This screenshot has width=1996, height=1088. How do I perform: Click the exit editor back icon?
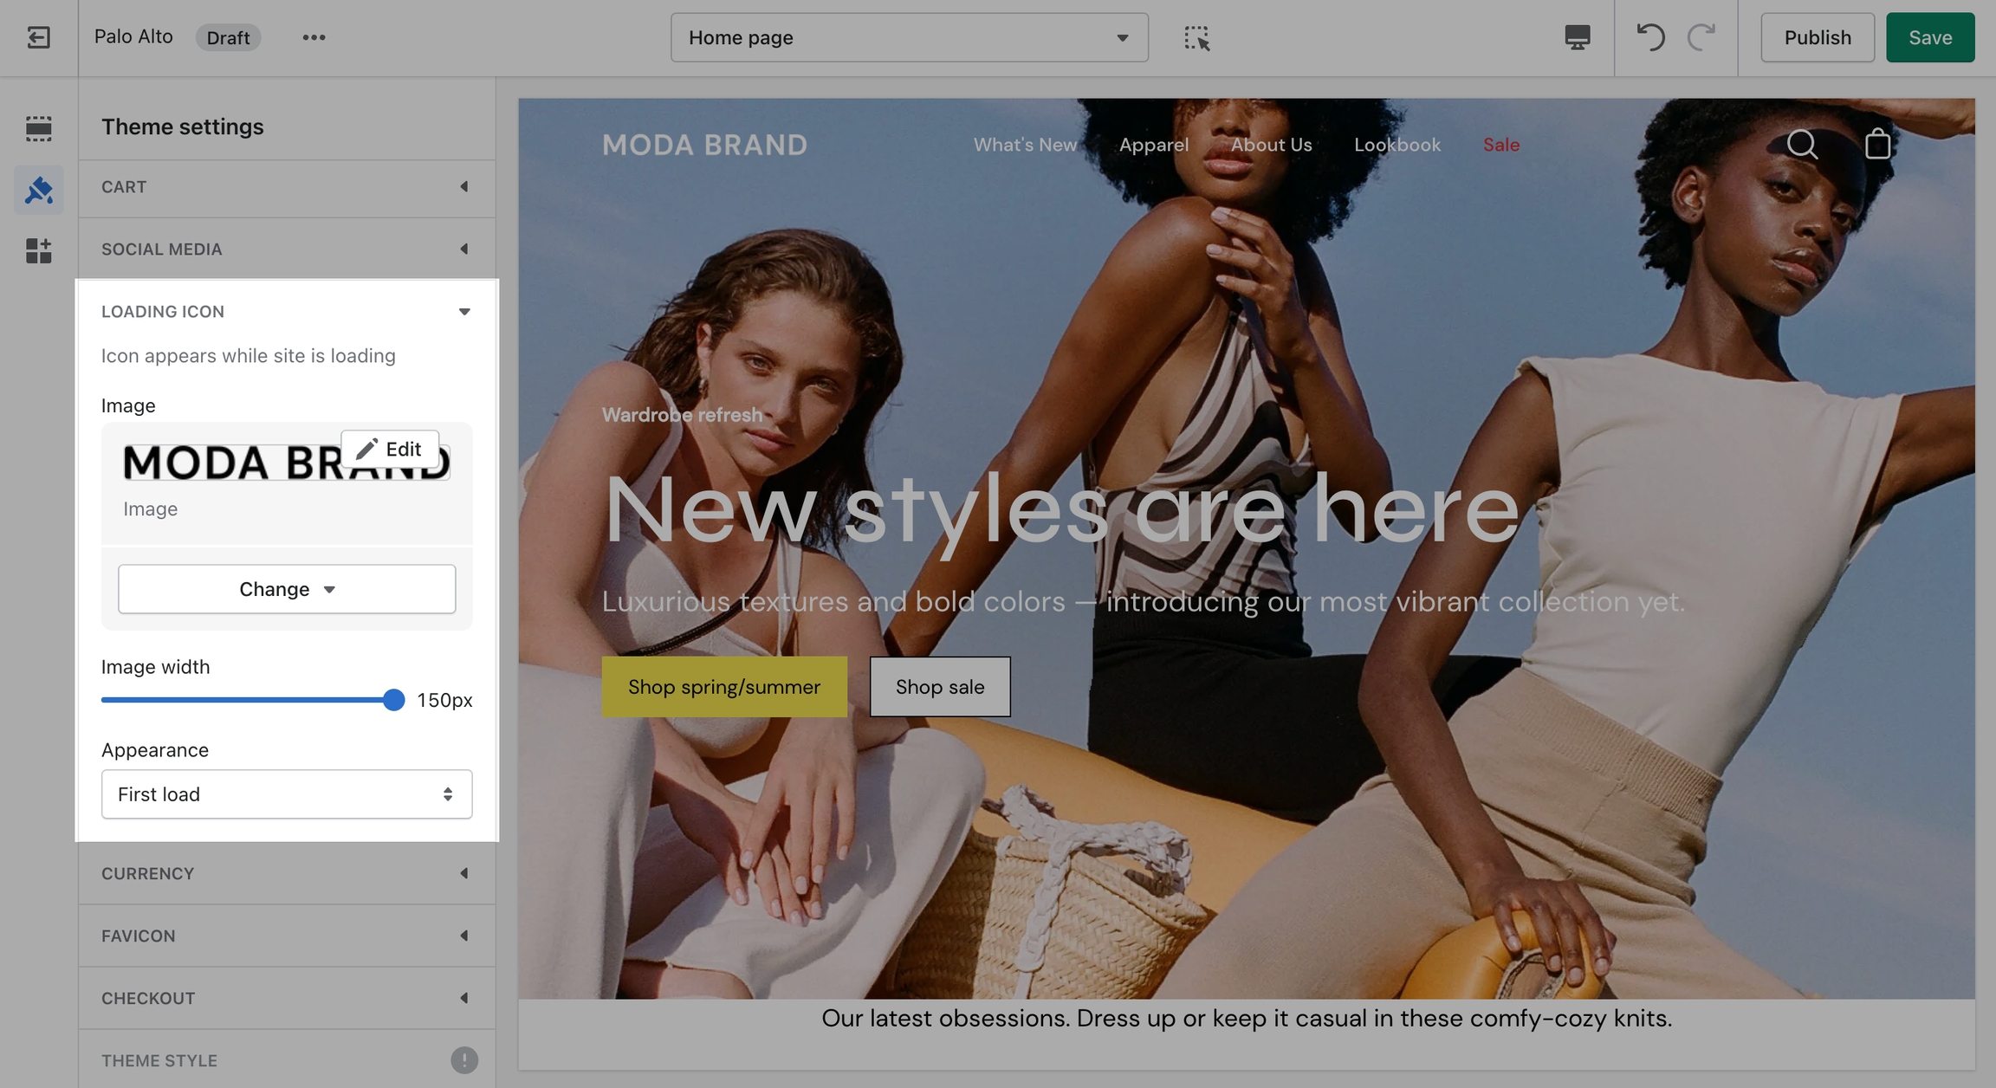tap(38, 37)
